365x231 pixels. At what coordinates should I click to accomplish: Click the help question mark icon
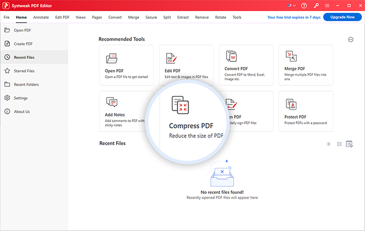coord(304,6)
